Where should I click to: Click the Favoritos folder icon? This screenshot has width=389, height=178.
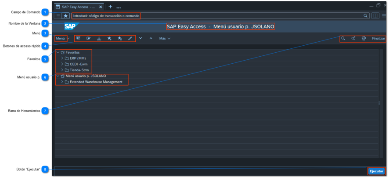[62, 53]
